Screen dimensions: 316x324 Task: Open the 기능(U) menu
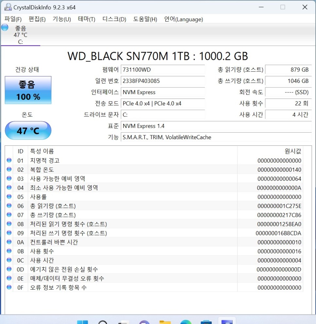(x=61, y=19)
